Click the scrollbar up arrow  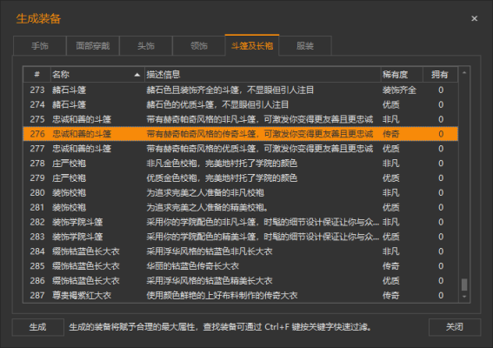coord(464,73)
